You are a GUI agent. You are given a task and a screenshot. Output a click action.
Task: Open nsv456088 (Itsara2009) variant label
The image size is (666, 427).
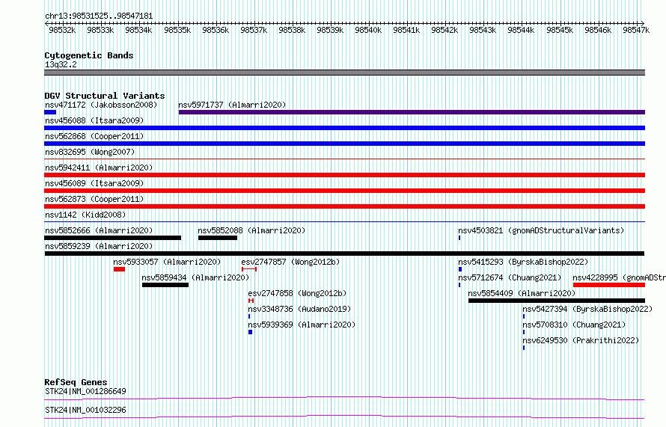tap(94, 120)
